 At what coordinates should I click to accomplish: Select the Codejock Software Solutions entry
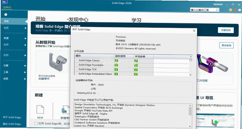tap(97, 123)
